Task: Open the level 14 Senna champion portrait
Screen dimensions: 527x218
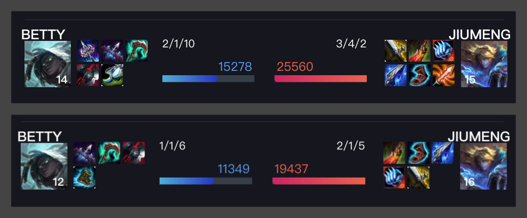Action: pyautogui.click(x=47, y=64)
